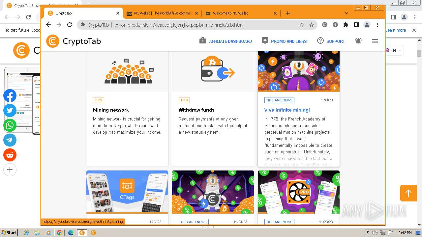The image size is (422, 237).
Task: Reload the CryptoTab page
Action: coord(70,25)
